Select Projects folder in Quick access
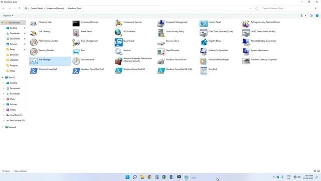 click(x=14, y=65)
